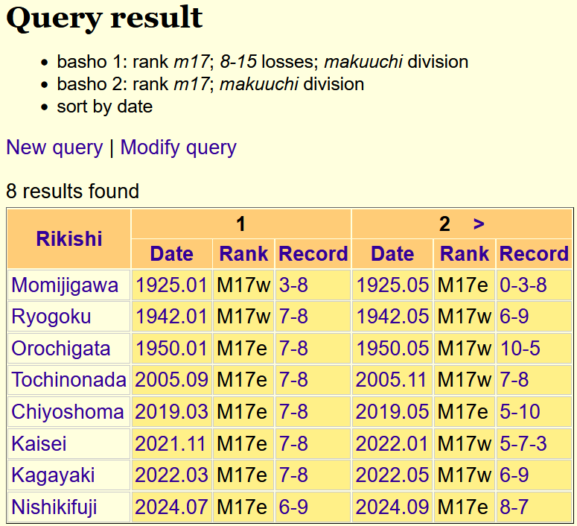Sort by Record header under basho 2
This screenshot has height=526, width=577.
(534, 254)
